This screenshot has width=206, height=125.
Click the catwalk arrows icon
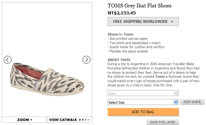(x=84, y=120)
